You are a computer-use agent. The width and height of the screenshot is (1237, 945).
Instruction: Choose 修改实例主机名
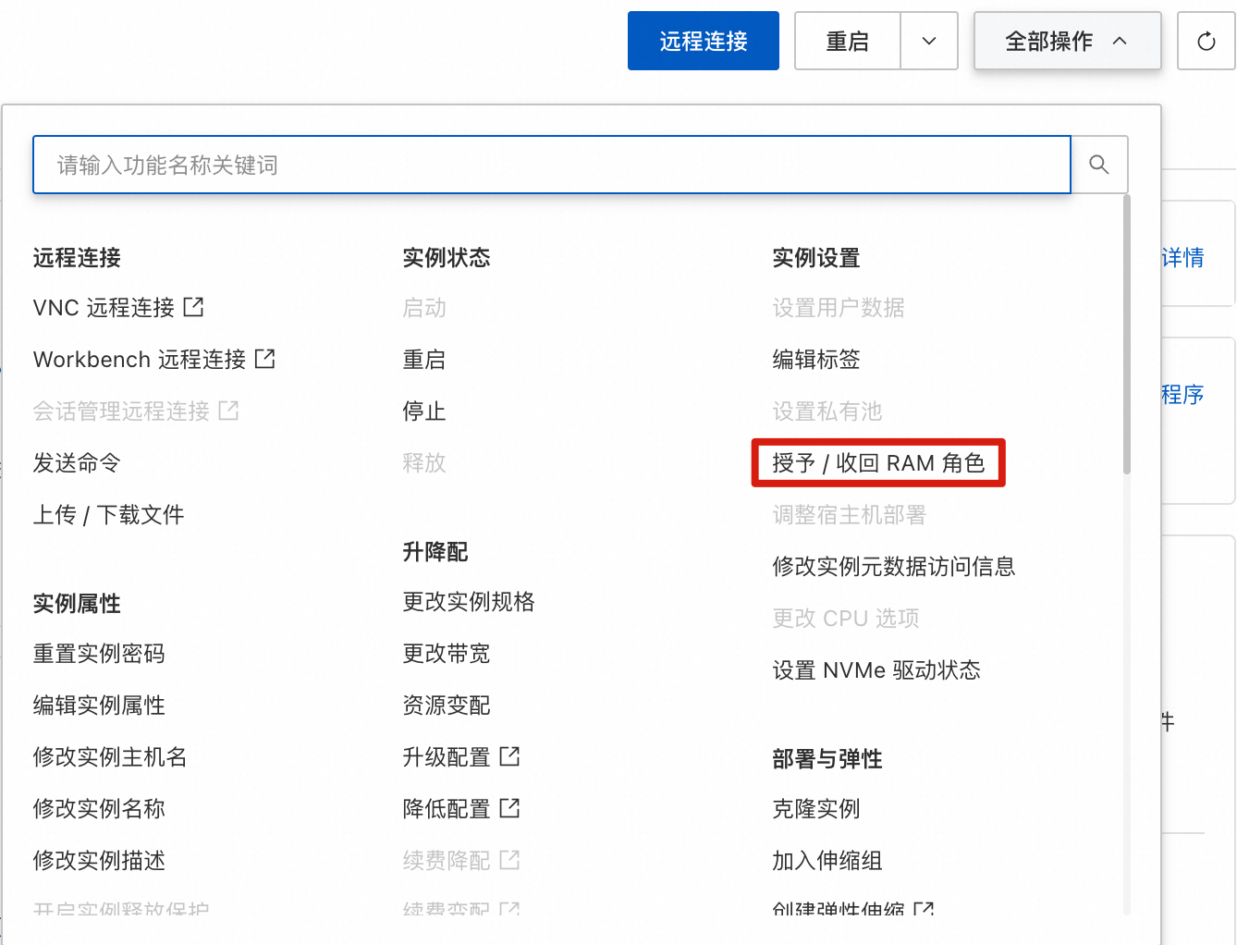click(110, 756)
